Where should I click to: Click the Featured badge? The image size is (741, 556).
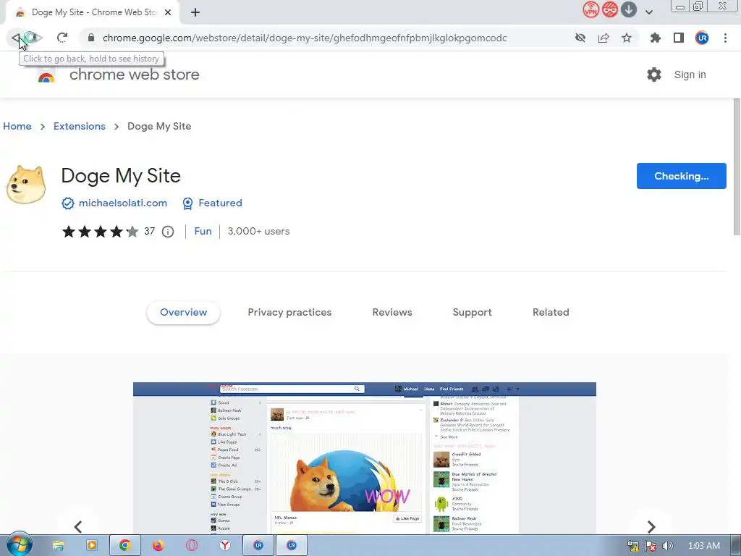220,203
